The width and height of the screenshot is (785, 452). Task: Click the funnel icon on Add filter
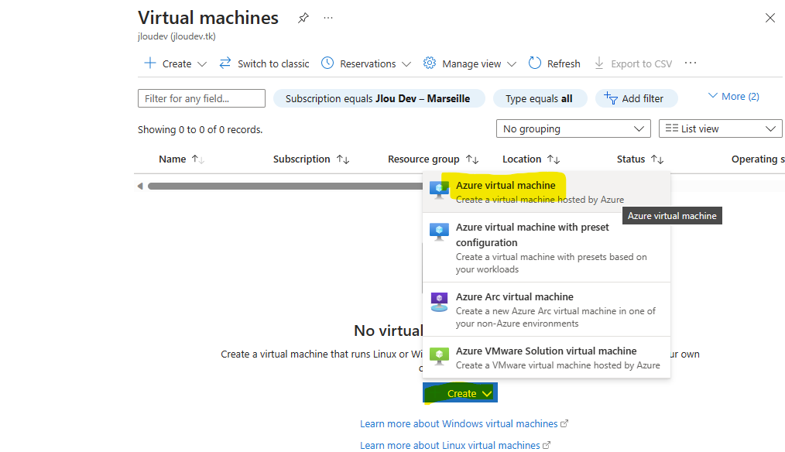click(x=611, y=98)
